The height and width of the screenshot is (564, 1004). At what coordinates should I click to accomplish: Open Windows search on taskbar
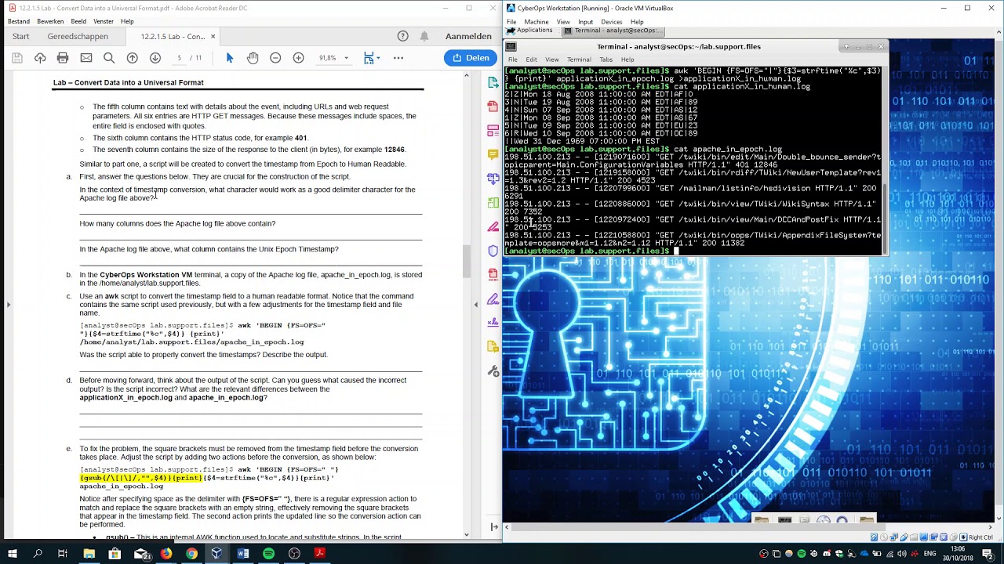[x=37, y=554]
